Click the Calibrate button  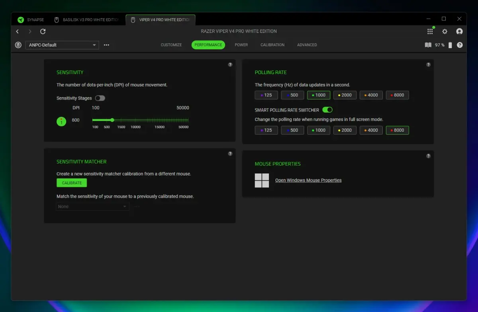tap(72, 183)
